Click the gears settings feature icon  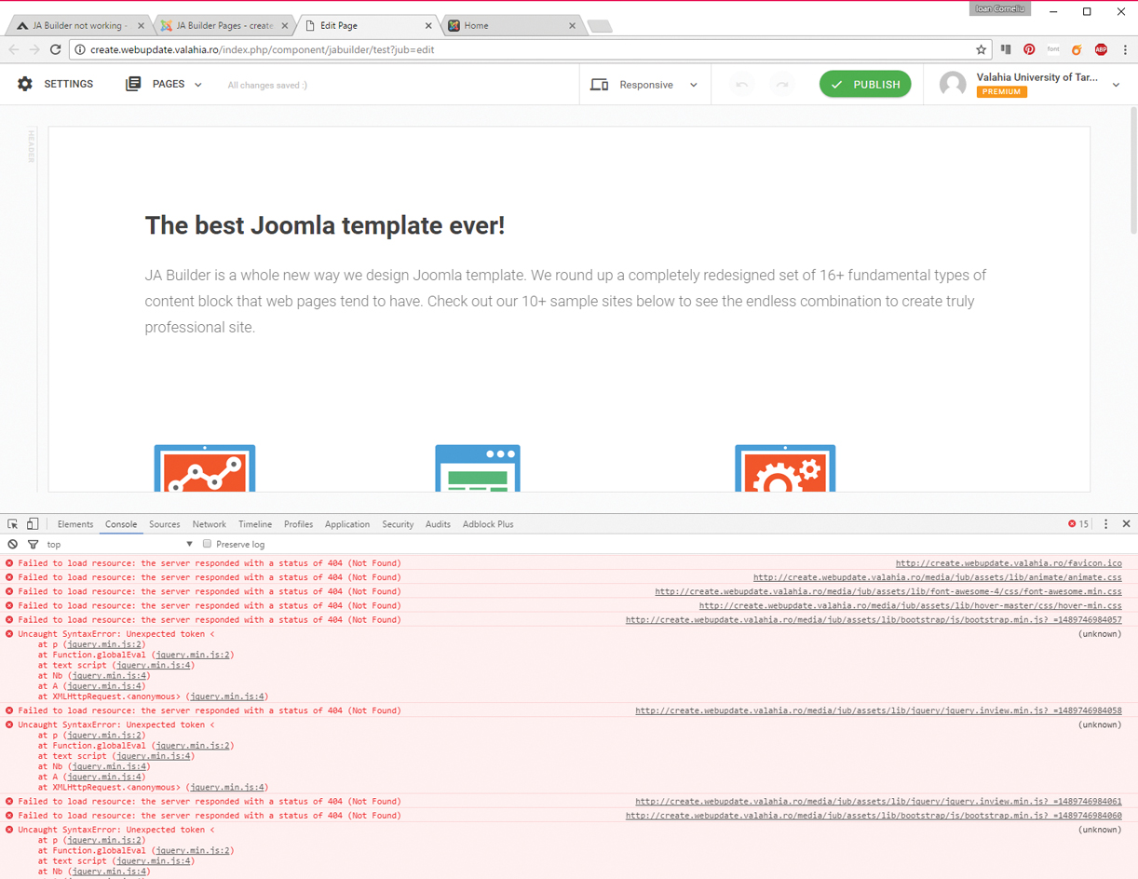coord(785,468)
